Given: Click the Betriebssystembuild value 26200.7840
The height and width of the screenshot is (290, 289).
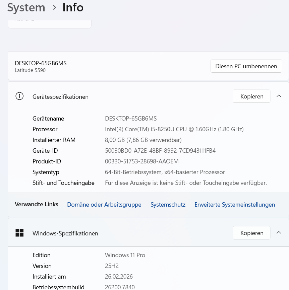Looking at the screenshot, I should pos(120,287).
